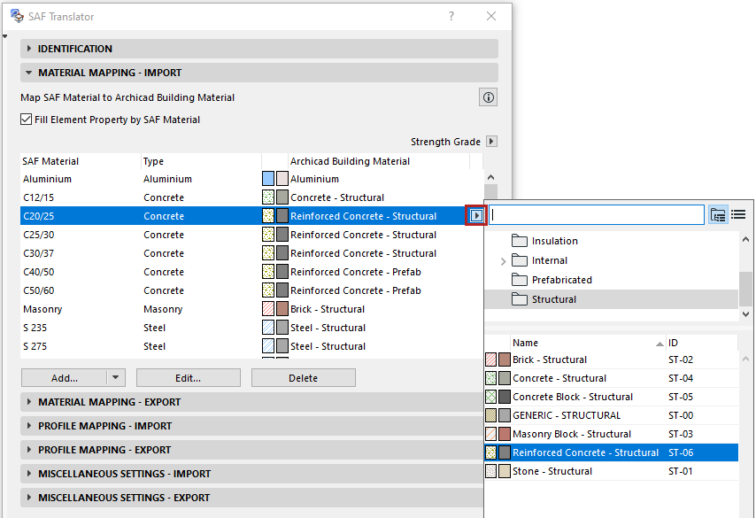Close the SAF Translator dialog
756x518 pixels.
point(491,16)
